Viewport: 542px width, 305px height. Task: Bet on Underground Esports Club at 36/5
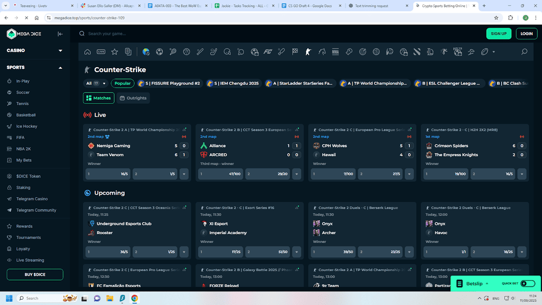[x=108, y=252]
